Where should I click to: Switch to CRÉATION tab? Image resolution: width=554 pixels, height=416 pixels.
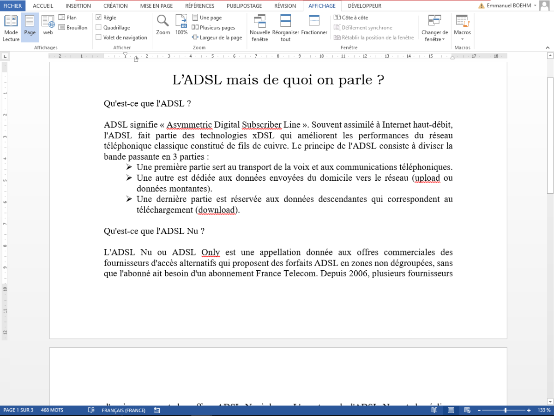(116, 6)
